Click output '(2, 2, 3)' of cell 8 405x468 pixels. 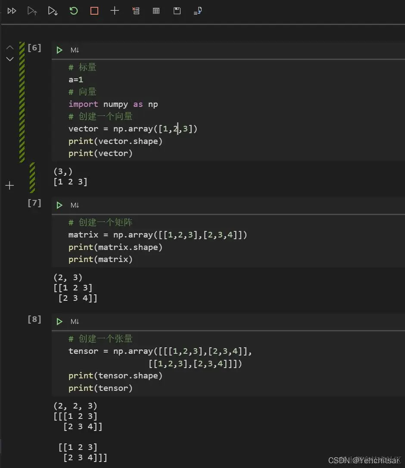click(x=75, y=406)
